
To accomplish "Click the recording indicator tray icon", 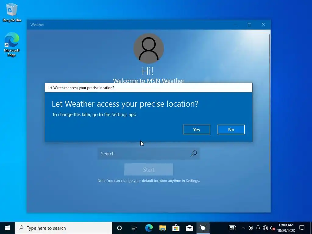I will [251, 228].
